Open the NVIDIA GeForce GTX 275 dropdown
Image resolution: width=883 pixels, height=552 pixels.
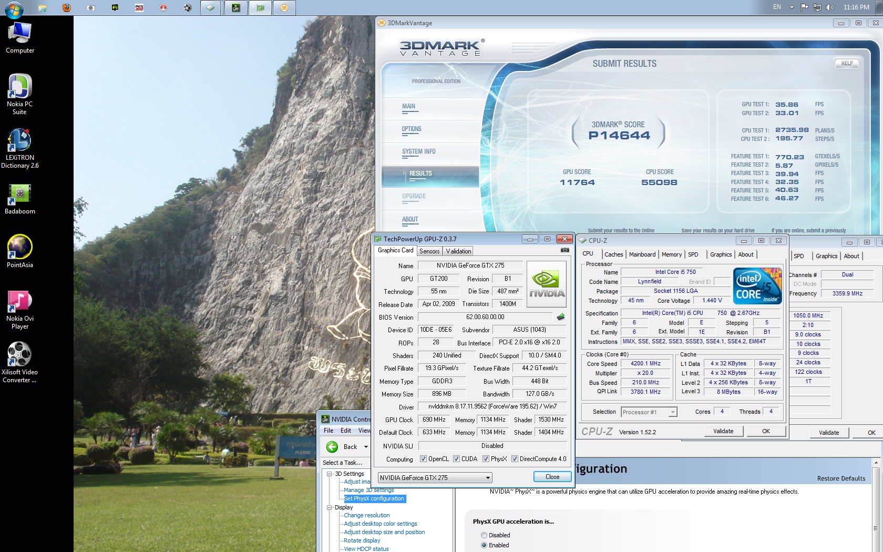tap(488, 478)
